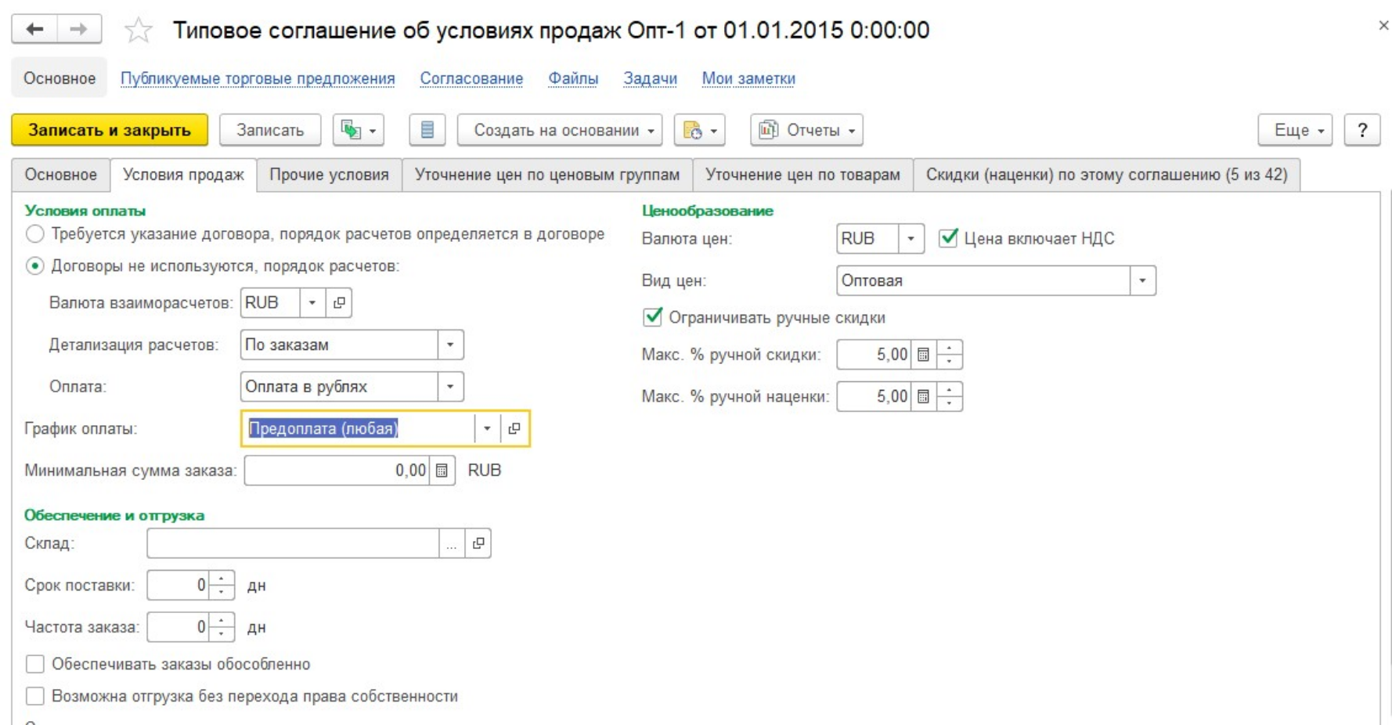Click the back navigation arrow
This screenshot has height=725, width=1392.
pos(34,30)
